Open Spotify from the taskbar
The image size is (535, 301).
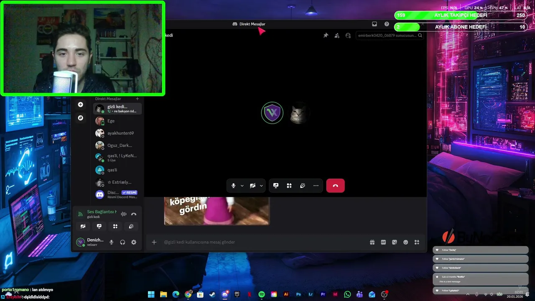pos(262,294)
